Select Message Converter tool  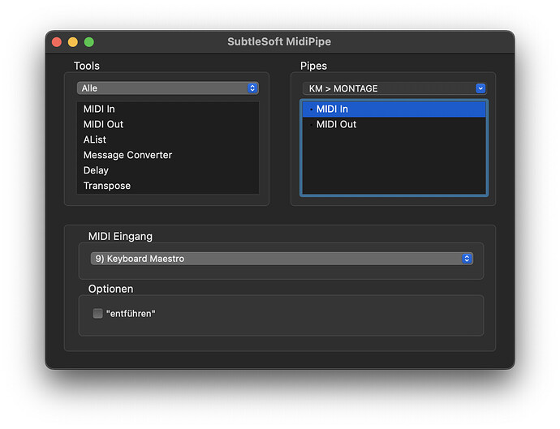pos(167,155)
